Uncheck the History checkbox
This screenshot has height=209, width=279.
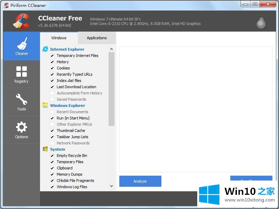(52, 62)
